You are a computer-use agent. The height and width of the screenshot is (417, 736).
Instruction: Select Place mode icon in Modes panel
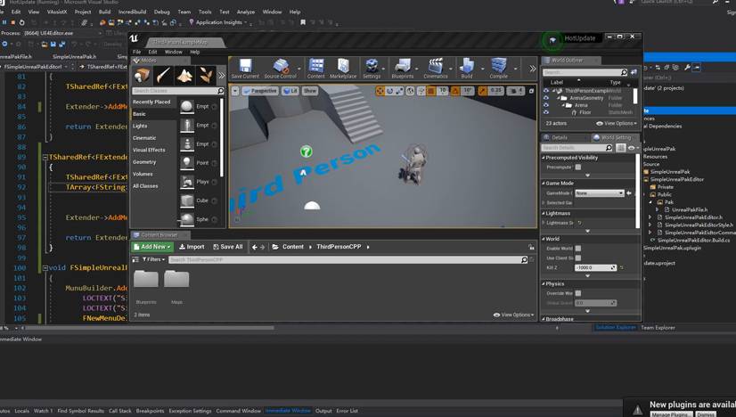coord(142,75)
